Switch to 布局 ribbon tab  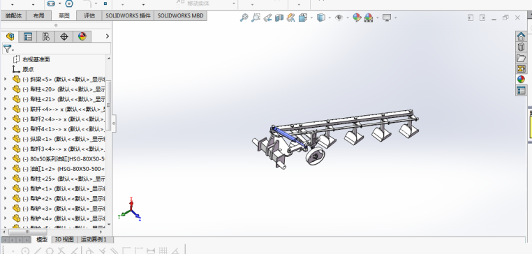pyautogui.click(x=38, y=15)
